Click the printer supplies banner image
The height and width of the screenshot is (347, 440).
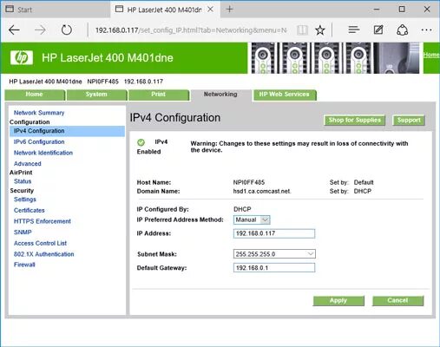(x=335, y=58)
